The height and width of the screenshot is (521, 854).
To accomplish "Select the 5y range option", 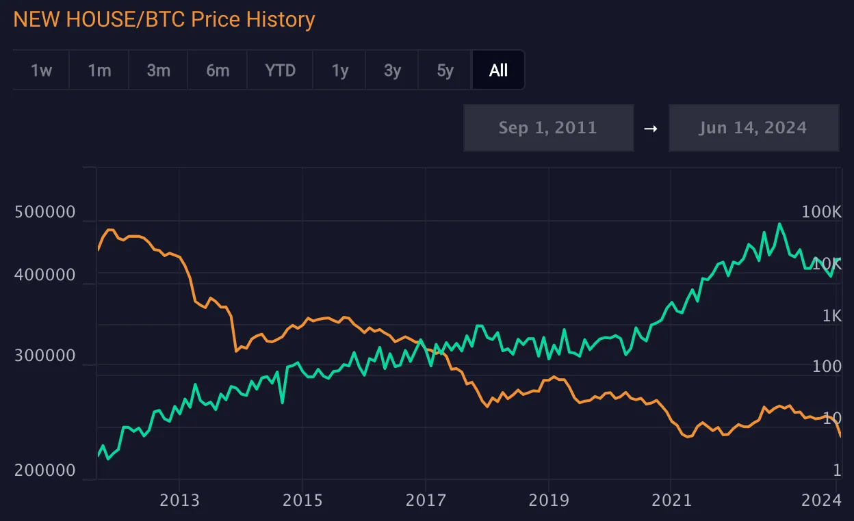I will [445, 70].
